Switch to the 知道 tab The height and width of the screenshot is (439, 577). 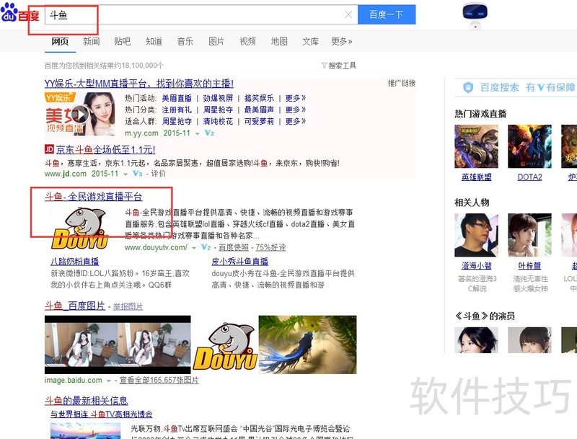click(x=154, y=41)
